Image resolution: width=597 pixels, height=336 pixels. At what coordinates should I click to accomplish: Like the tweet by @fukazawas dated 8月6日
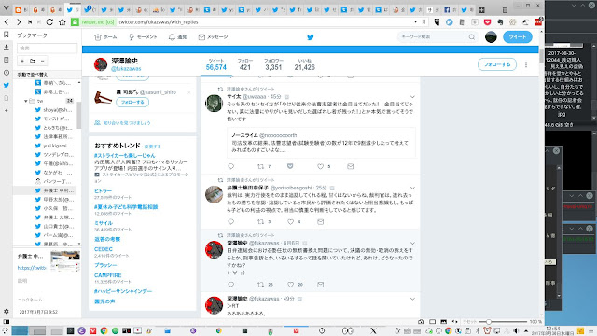pyautogui.click(x=290, y=284)
